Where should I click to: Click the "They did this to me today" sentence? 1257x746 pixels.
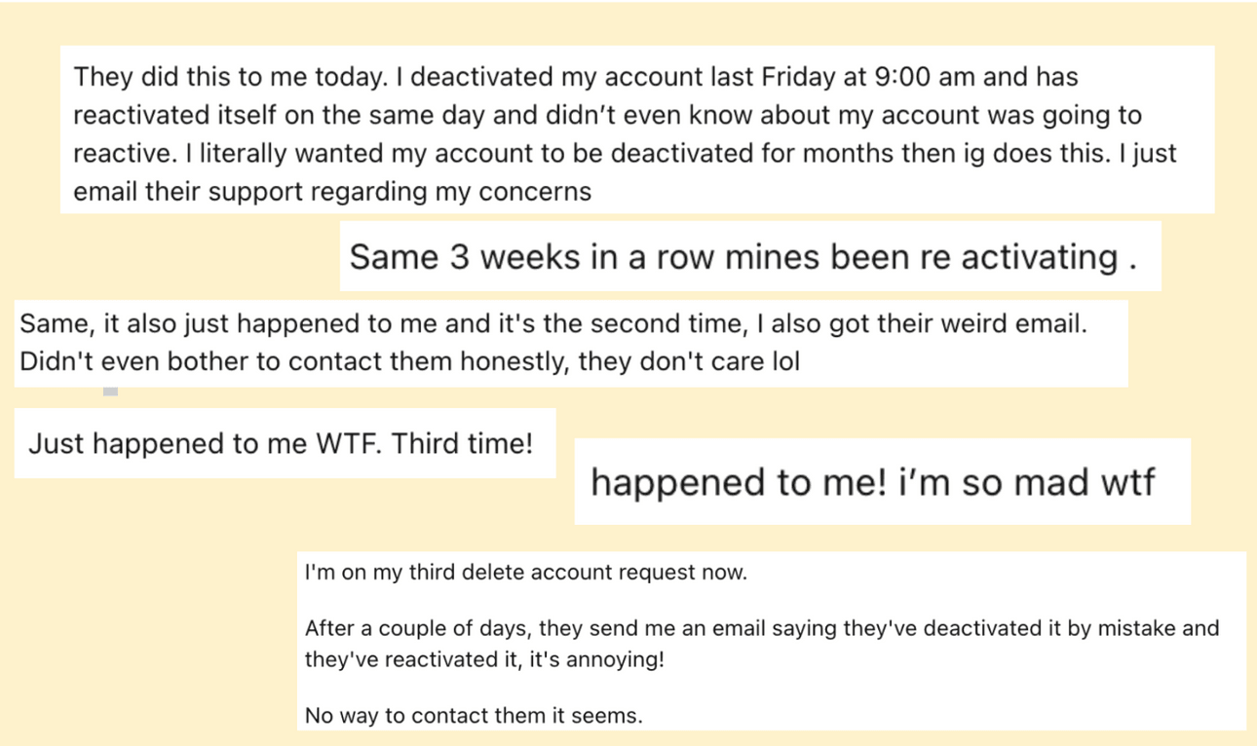232,76
